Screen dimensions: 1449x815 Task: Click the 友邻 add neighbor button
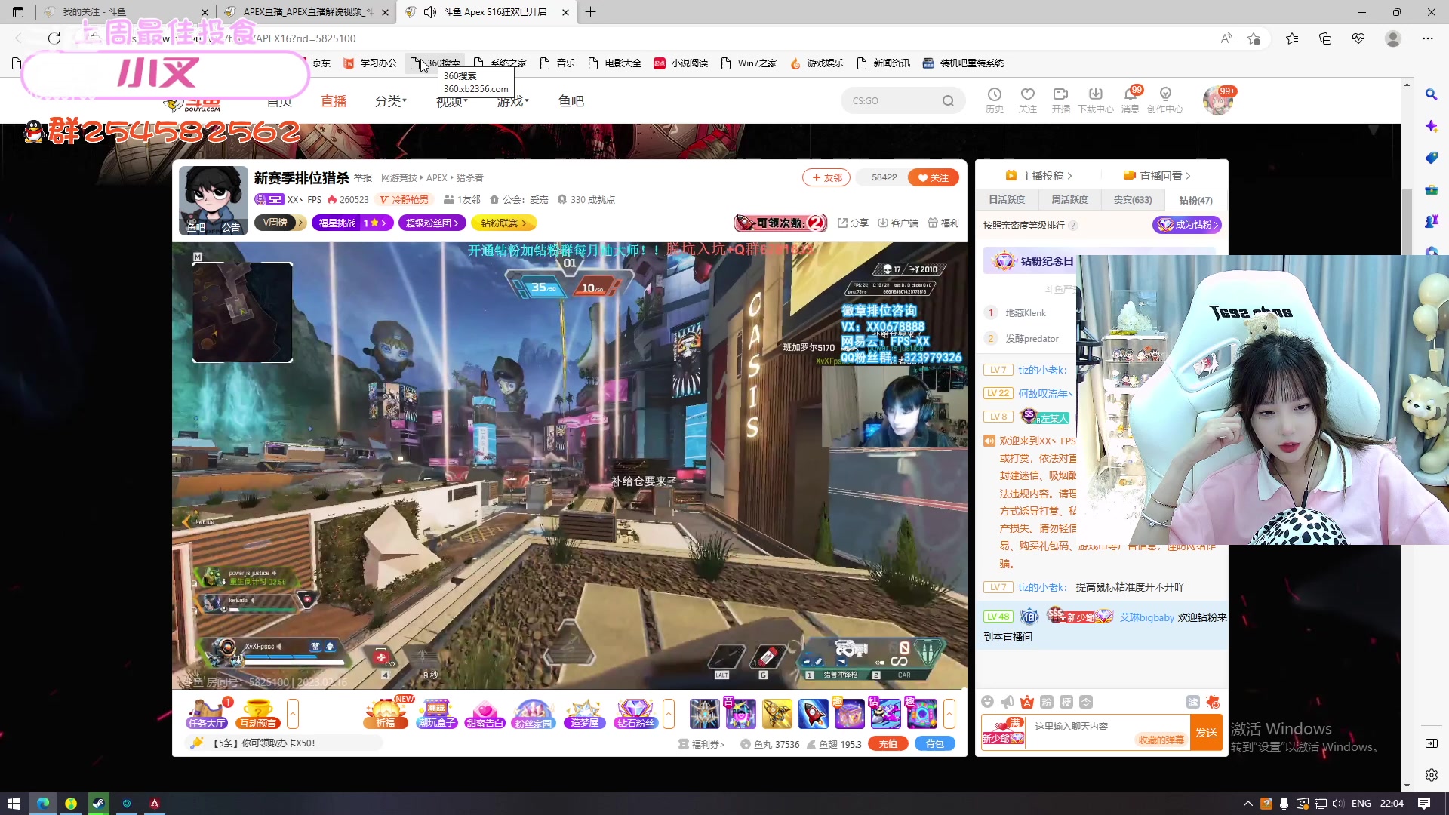point(826,177)
